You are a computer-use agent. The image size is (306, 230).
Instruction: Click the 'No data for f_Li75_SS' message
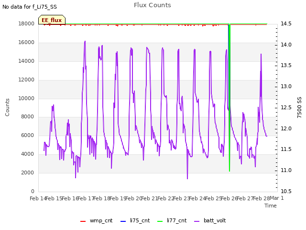tap(30, 7)
